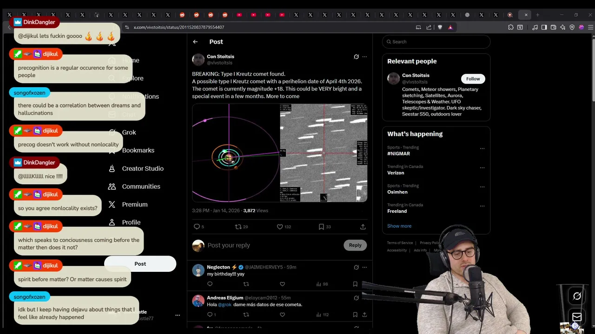Open Brave Shields lion icon in address bar
The width and height of the screenshot is (595, 334).
tap(440, 27)
